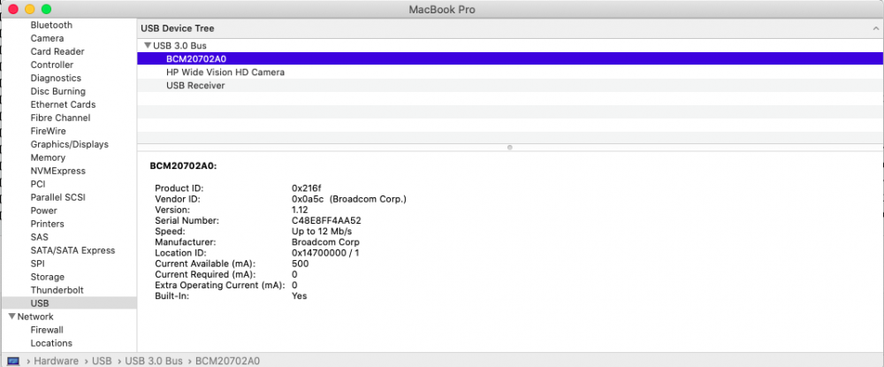Image resolution: width=884 pixels, height=367 pixels.
Task: Click the USB Device Tree column header
Action: click(177, 28)
